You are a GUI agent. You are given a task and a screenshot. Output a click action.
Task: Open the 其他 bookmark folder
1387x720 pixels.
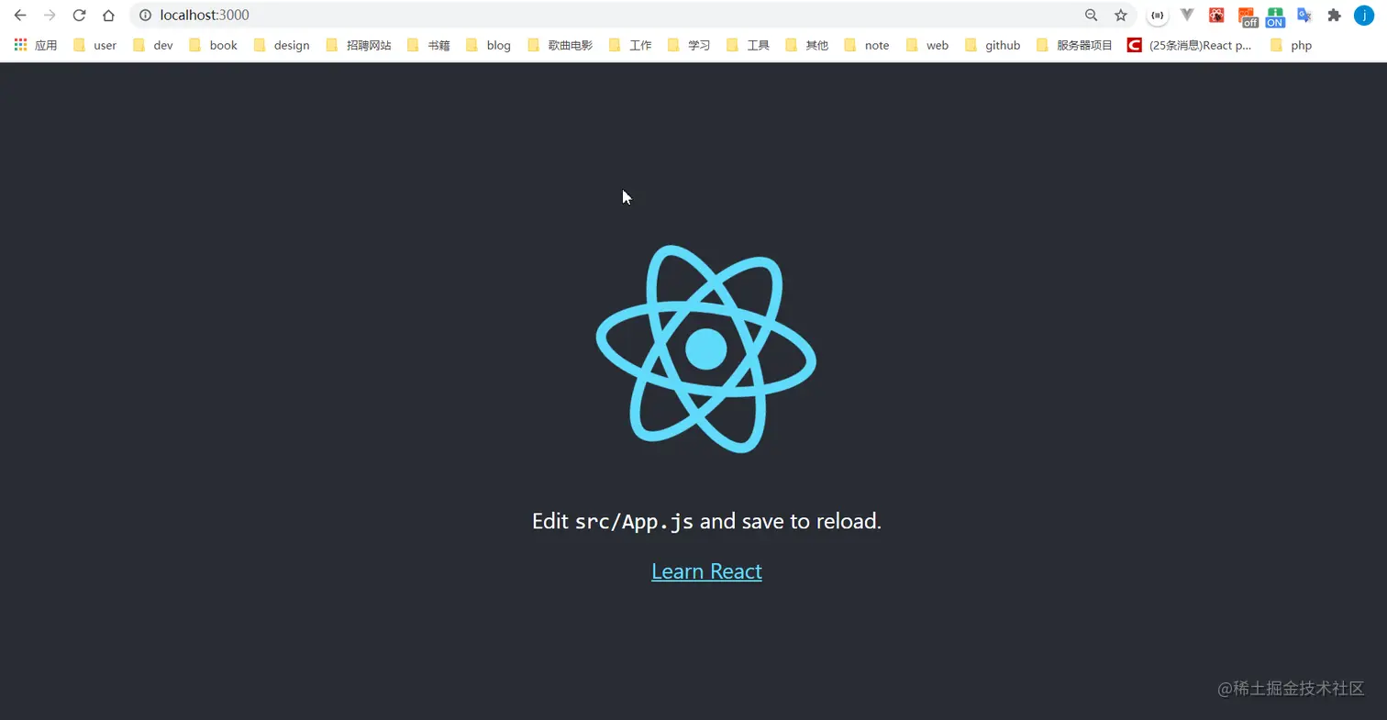pos(806,45)
